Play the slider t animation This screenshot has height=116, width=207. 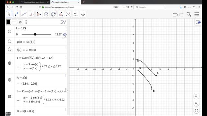point(65,34)
